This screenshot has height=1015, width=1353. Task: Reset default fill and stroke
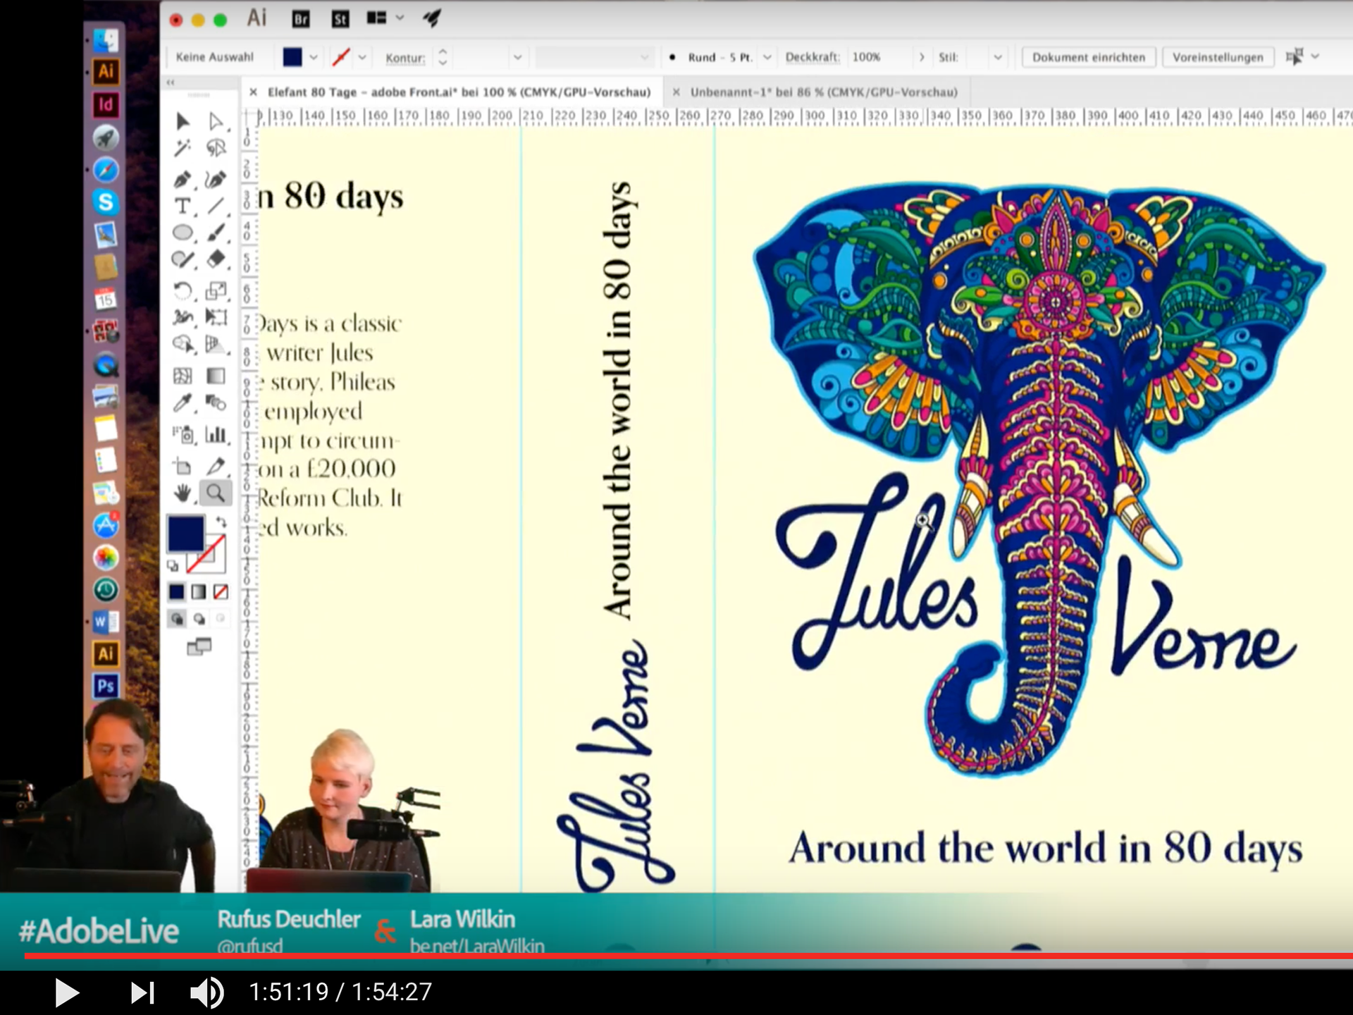click(173, 565)
